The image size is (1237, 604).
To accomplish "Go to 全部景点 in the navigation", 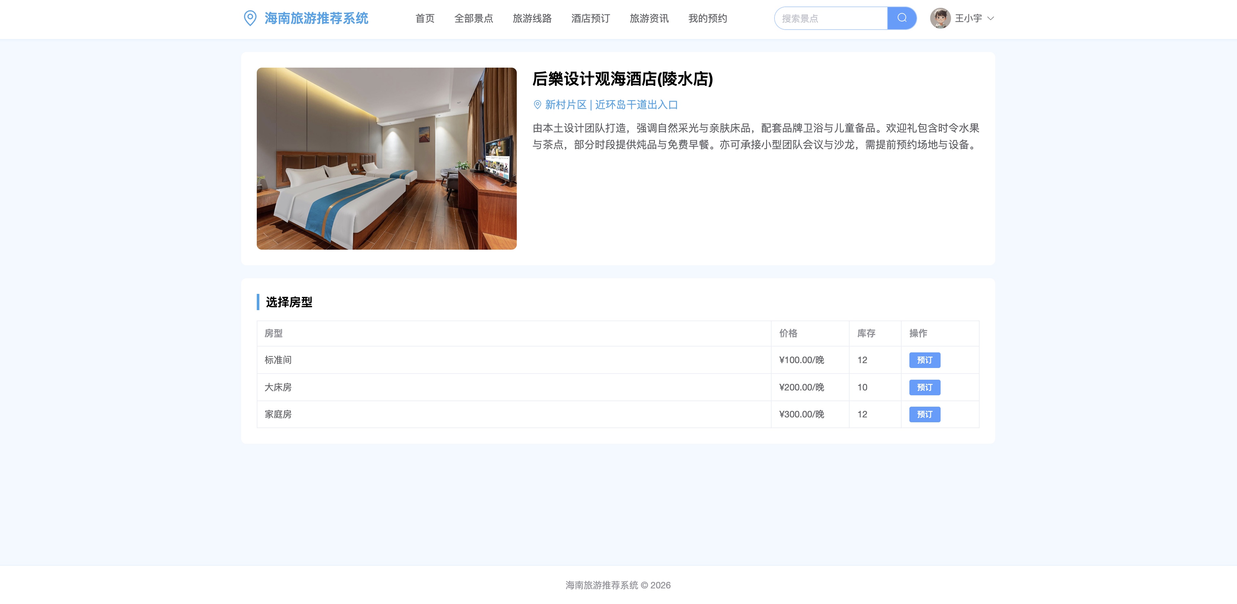I will pos(474,18).
